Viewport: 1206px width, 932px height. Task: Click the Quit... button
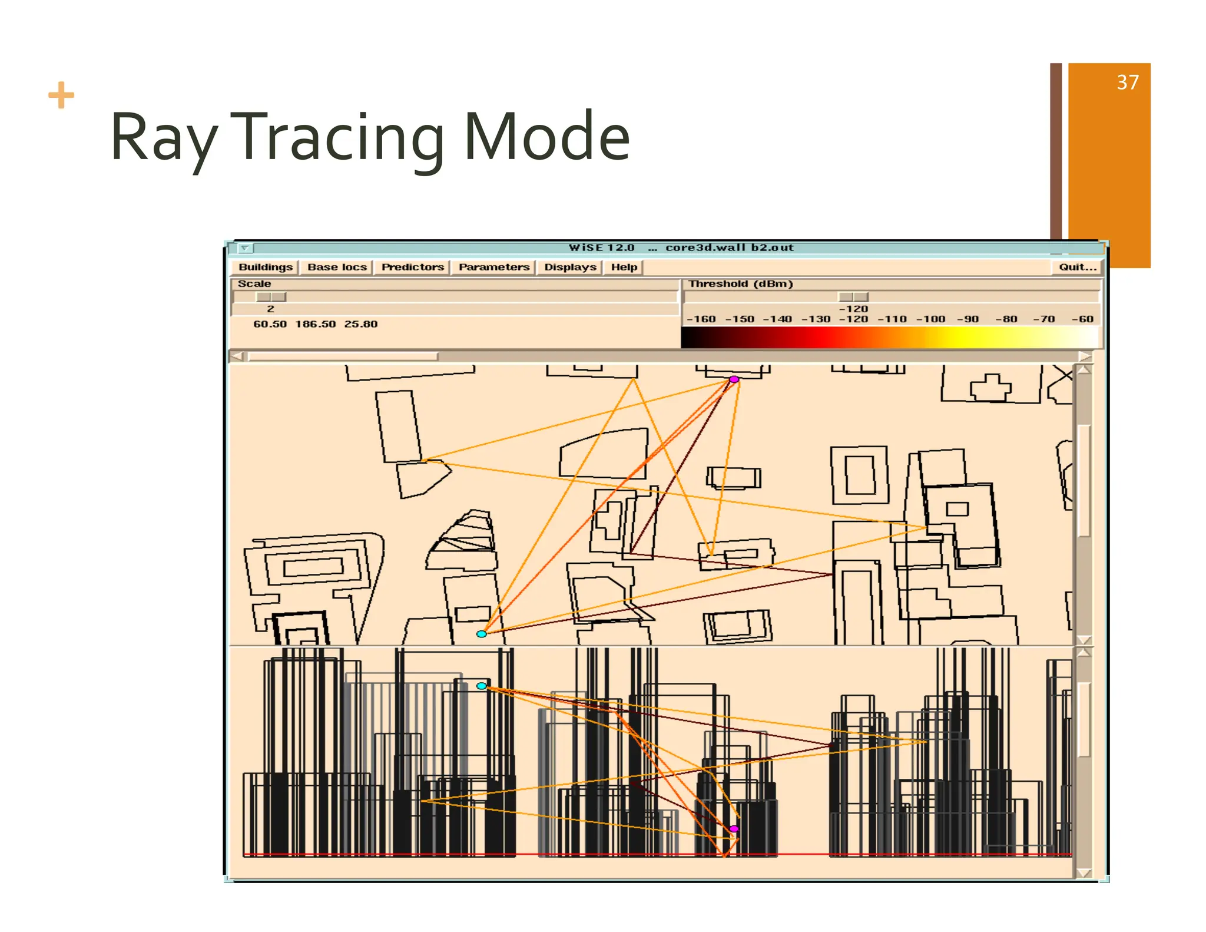(x=1077, y=267)
